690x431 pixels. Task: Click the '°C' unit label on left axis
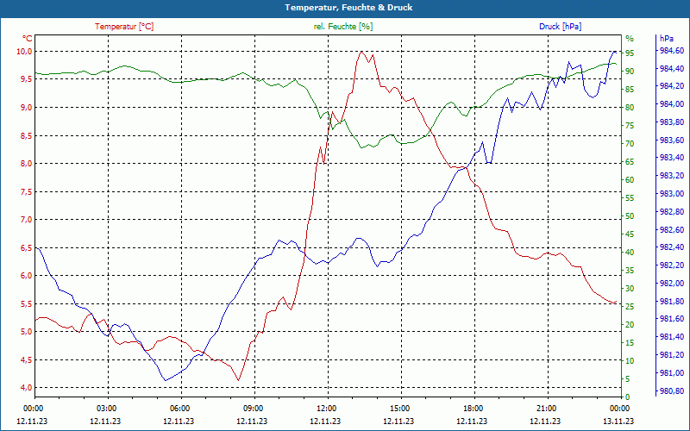pyautogui.click(x=28, y=38)
